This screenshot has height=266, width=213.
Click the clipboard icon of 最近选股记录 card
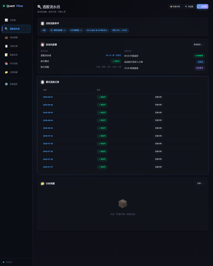[x=43, y=82]
